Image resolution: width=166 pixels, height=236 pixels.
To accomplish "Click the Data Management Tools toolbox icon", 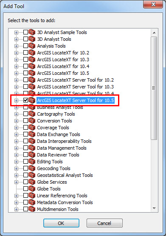I will point(32,148).
